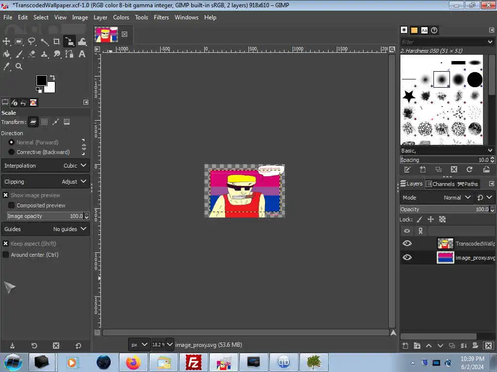Create a new layer via bottom icon
The height and width of the screenshot is (372, 497).
coord(405,346)
